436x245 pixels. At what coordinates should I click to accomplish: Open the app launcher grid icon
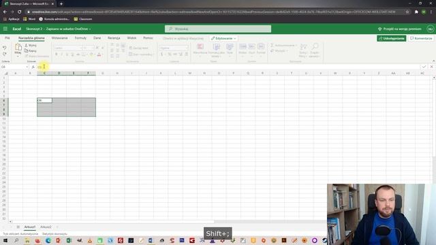pyautogui.click(x=5, y=29)
